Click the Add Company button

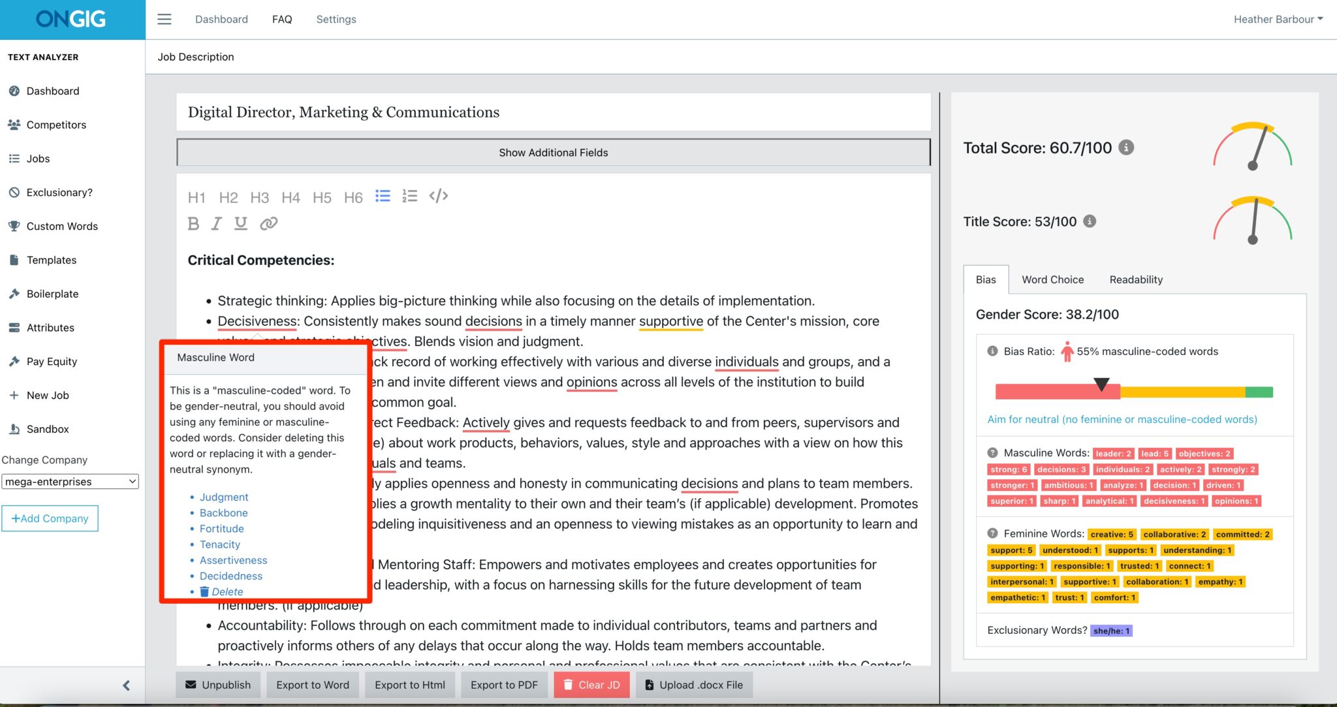coord(50,518)
